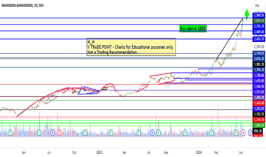The image size is (266, 157).
Task: Click the MAHINDRA &MAHINDRA, 1D, NSE title
Action: (23, 5)
